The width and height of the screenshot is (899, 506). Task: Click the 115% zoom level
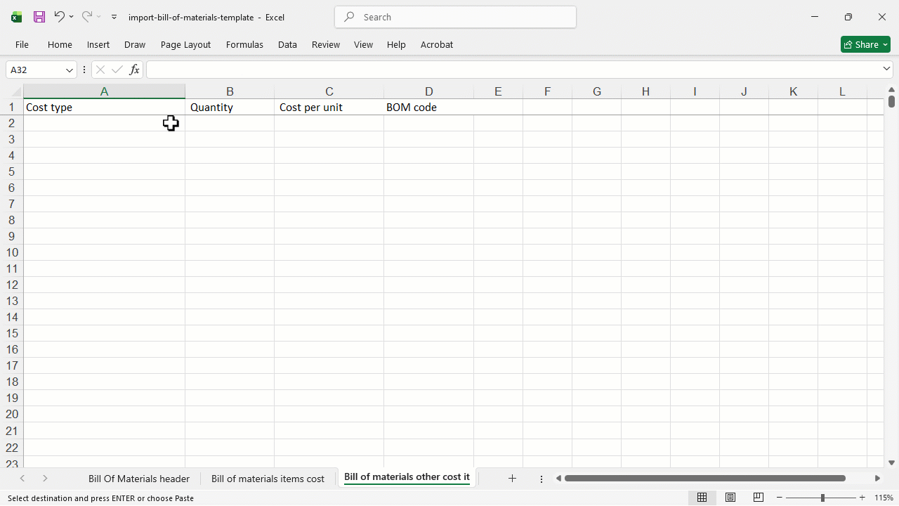[884, 498]
